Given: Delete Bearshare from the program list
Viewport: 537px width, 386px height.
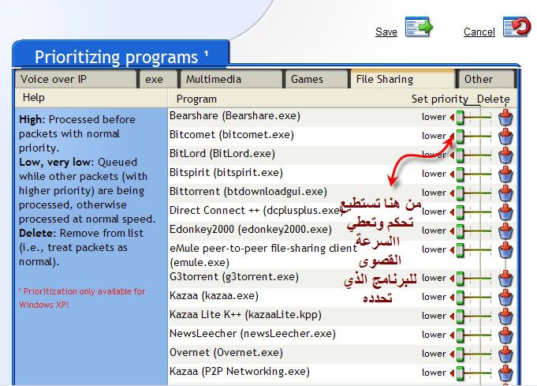Looking at the screenshot, I should point(505,117).
